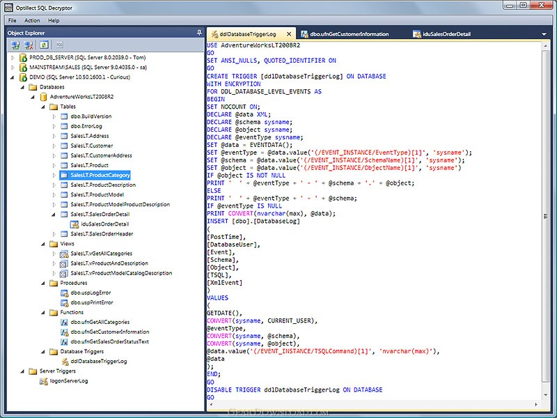The width and height of the screenshot is (557, 418).
Task: Click the logonServerLog server trigger icon
Action: [x=43, y=381]
